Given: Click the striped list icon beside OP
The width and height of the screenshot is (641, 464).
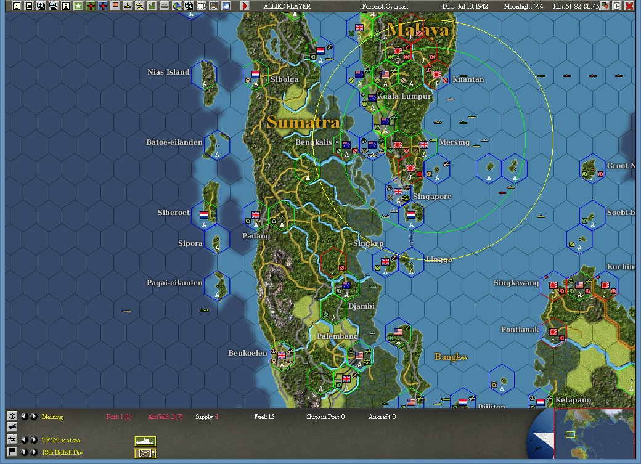Looking at the screenshot, I should click(x=214, y=6).
